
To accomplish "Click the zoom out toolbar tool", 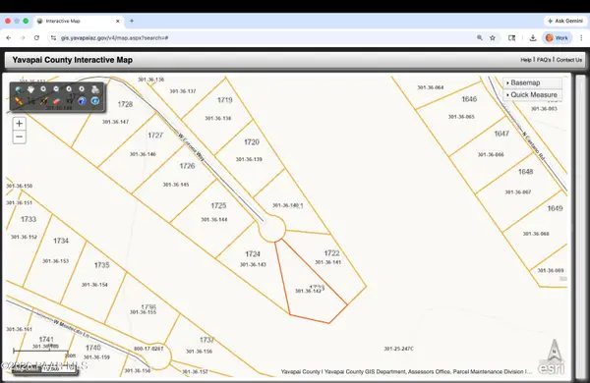I will (56, 89).
